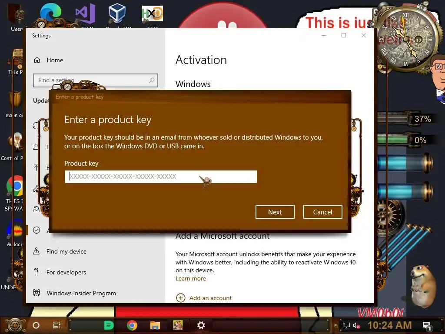Maximize the Settings window
The height and width of the screenshot is (334, 445).
coord(344,35)
